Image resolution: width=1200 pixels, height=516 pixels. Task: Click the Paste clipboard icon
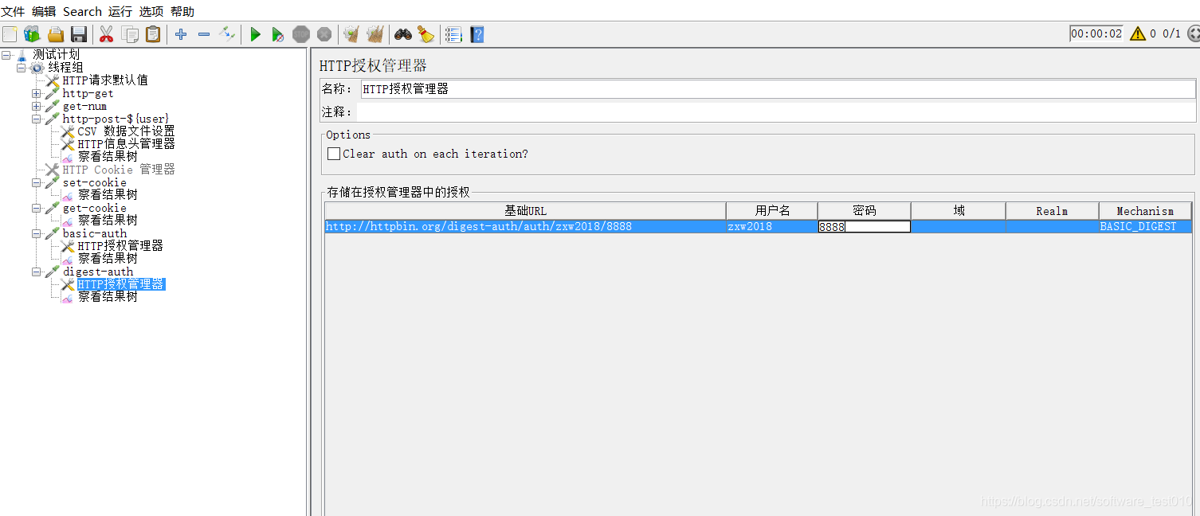coord(153,34)
